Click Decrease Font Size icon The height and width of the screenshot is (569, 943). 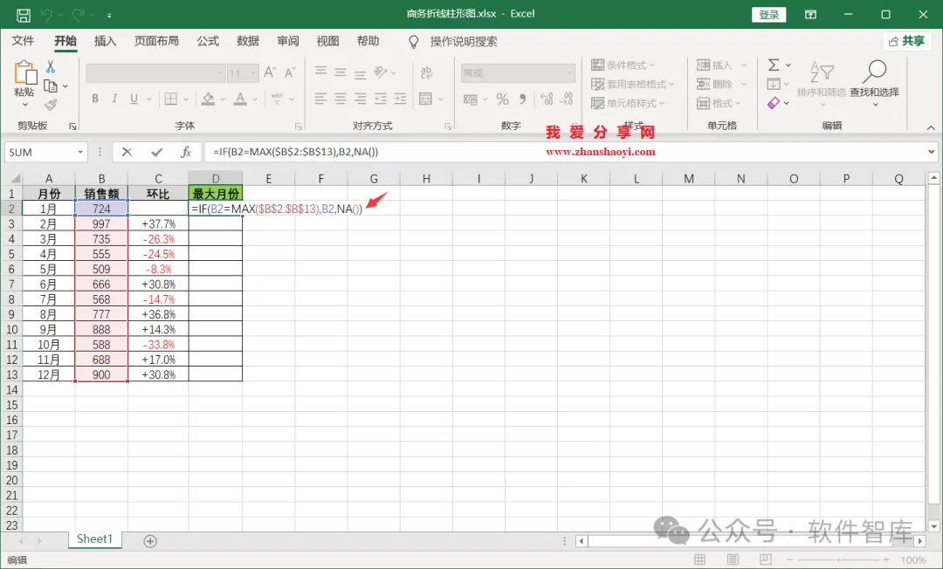coord(290,72)
